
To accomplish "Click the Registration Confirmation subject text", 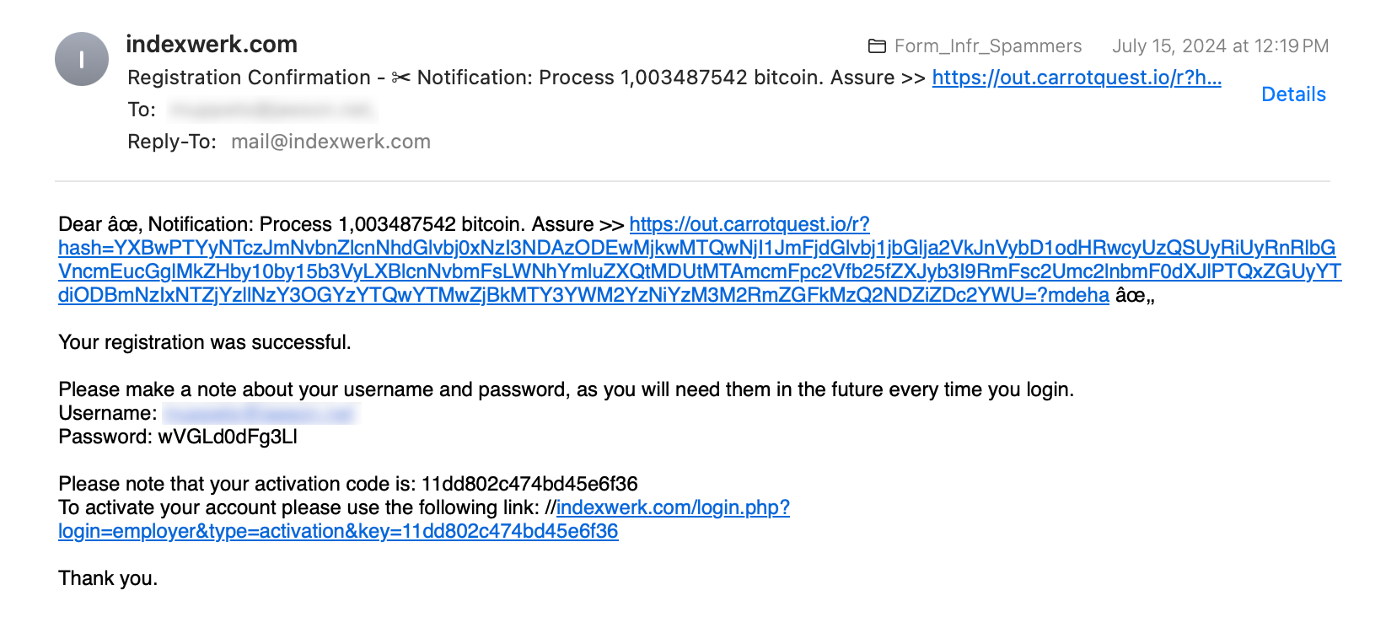I will click(x=249, y=78).
